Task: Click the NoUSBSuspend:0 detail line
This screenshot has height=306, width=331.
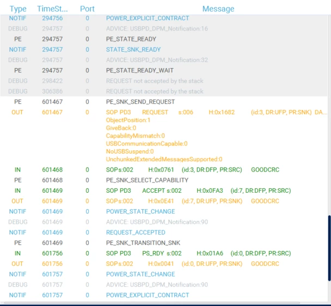Action: (130, 151)
